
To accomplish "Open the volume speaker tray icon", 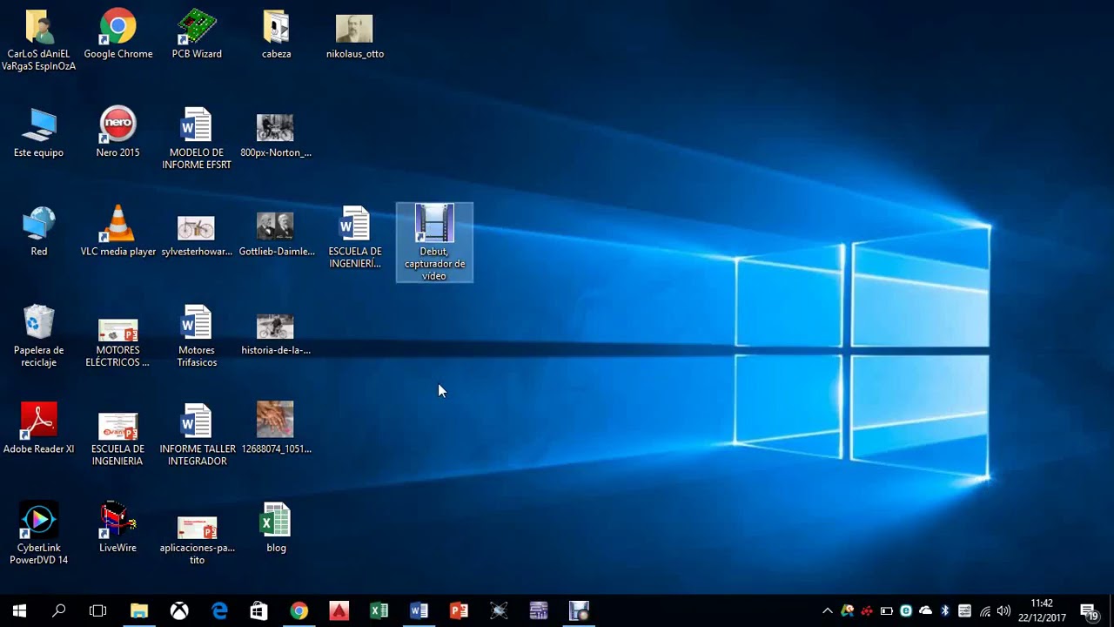I will pyautogui.click(x=1003, y=611).
